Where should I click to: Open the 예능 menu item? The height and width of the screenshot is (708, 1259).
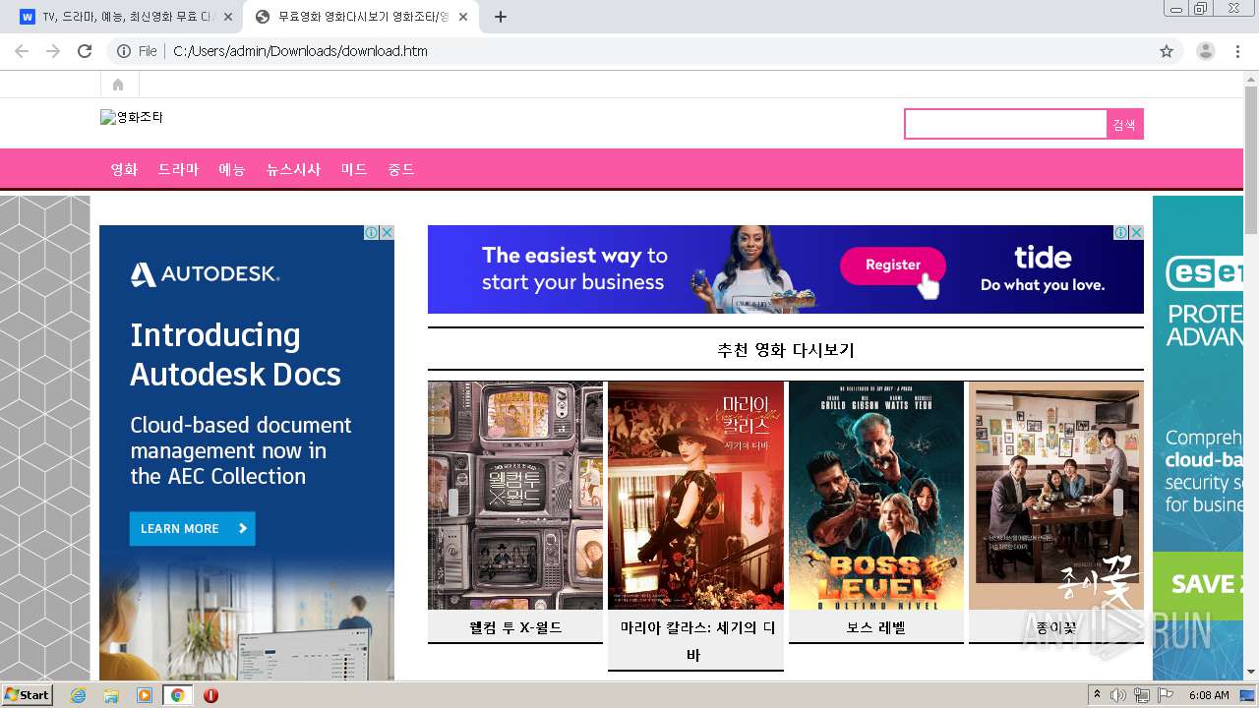[232, 169]
